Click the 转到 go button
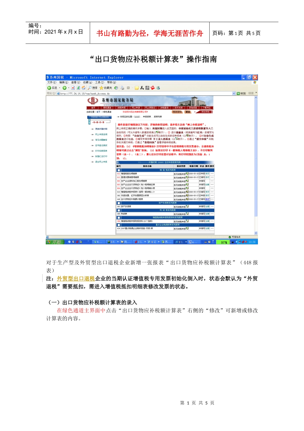 point(241,93)
